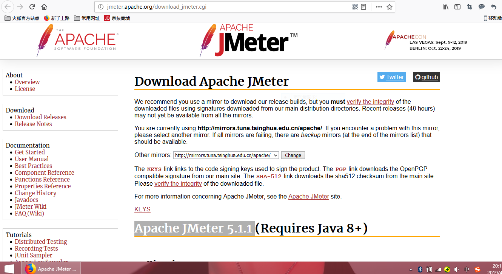The image size is (502, 274).
Task: Open the Component Reference link
Action: [45, 172]
